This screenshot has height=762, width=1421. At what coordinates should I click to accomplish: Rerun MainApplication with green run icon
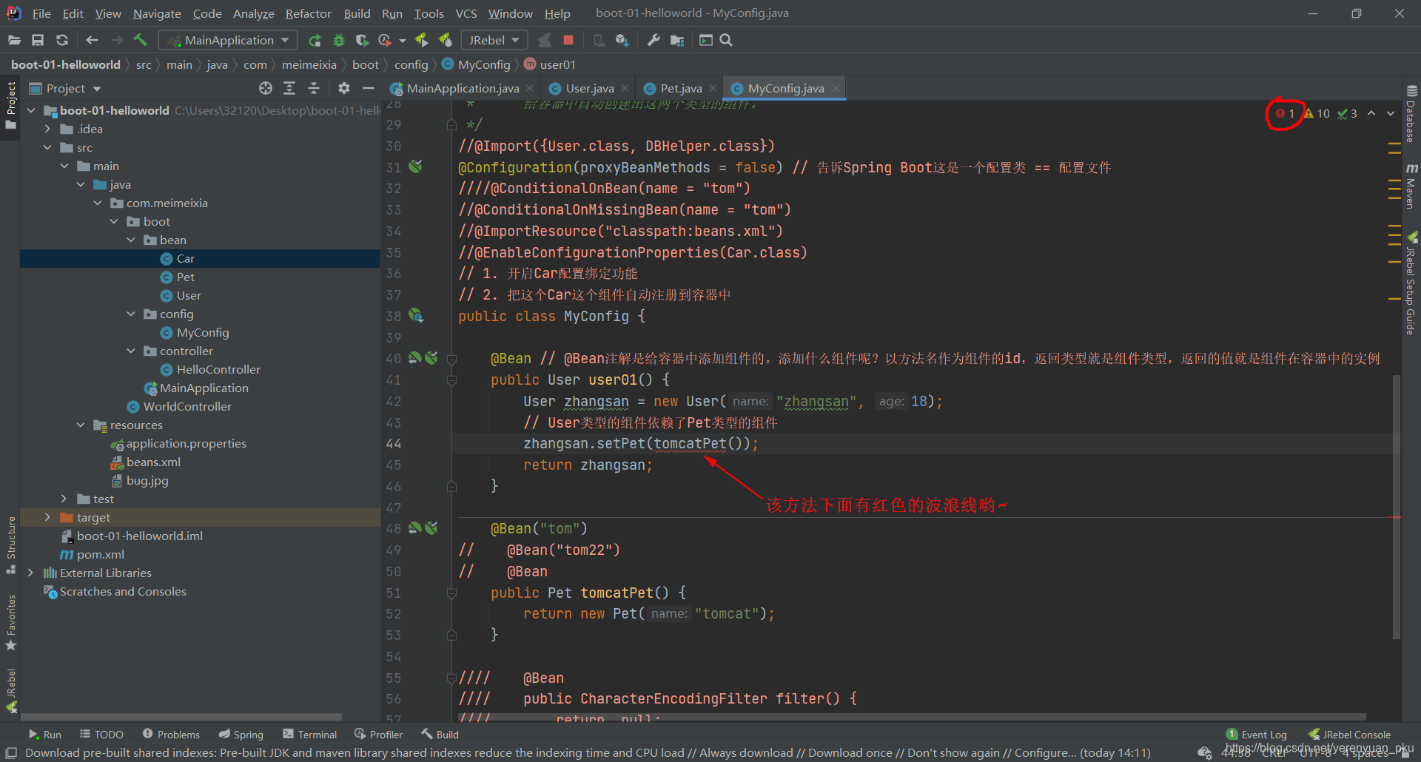315,40
